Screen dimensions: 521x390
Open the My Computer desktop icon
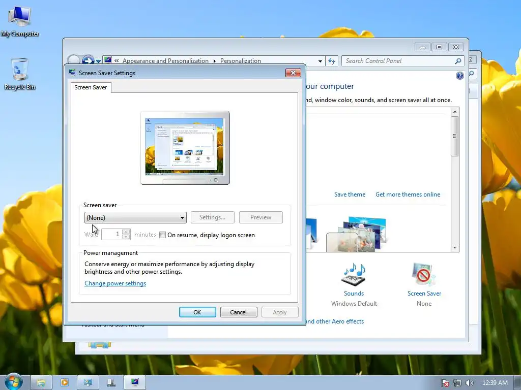(20, 21)
